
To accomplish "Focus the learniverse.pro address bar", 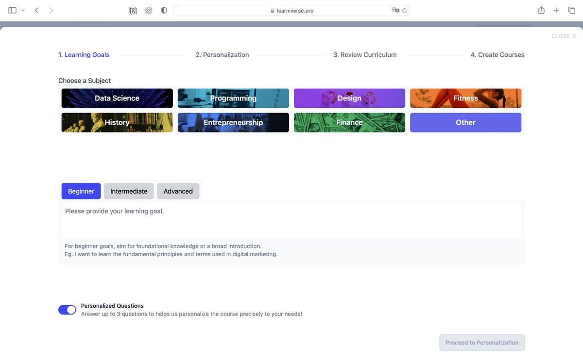I will (291, 11).
